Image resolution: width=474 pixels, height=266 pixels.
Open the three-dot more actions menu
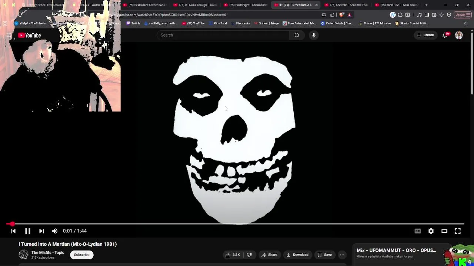[342, 255]
